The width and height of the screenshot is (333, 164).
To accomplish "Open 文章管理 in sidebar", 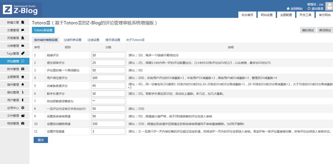I will 15,30.
